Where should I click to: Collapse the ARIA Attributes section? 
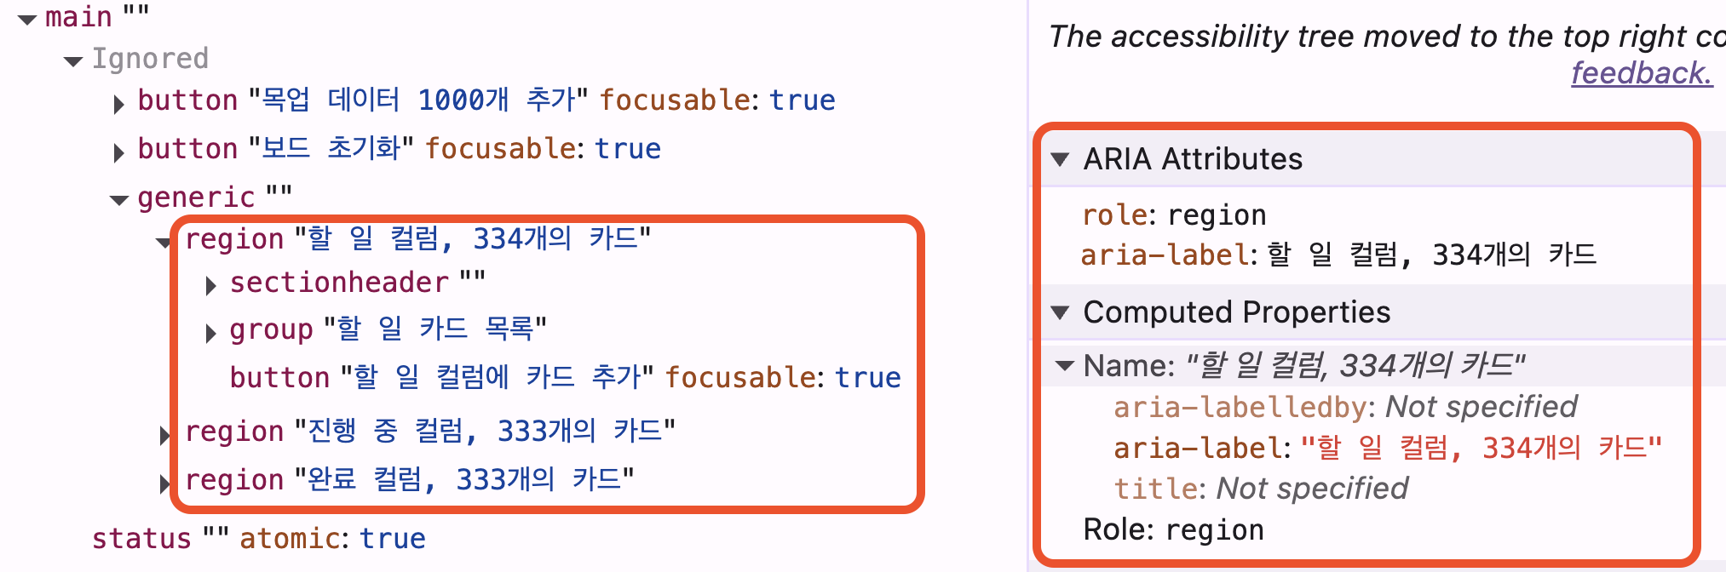1061,160
